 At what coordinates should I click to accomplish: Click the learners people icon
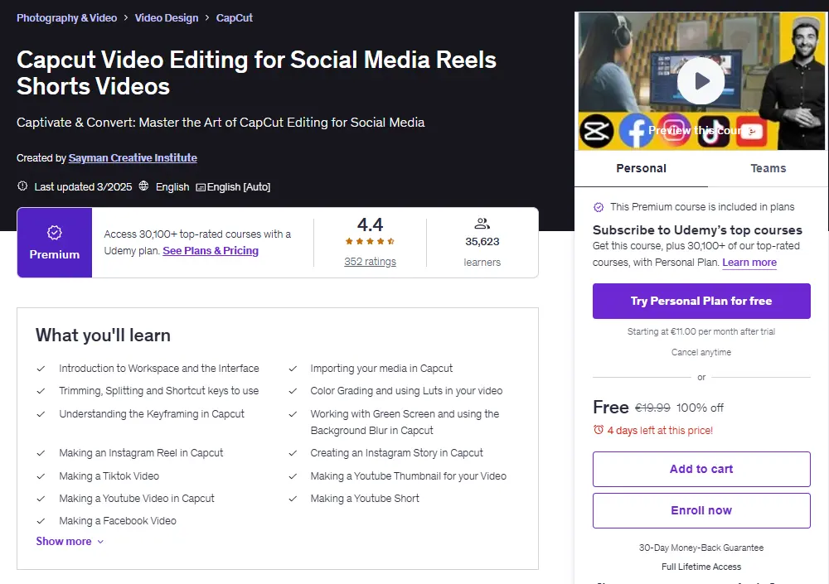482,224
